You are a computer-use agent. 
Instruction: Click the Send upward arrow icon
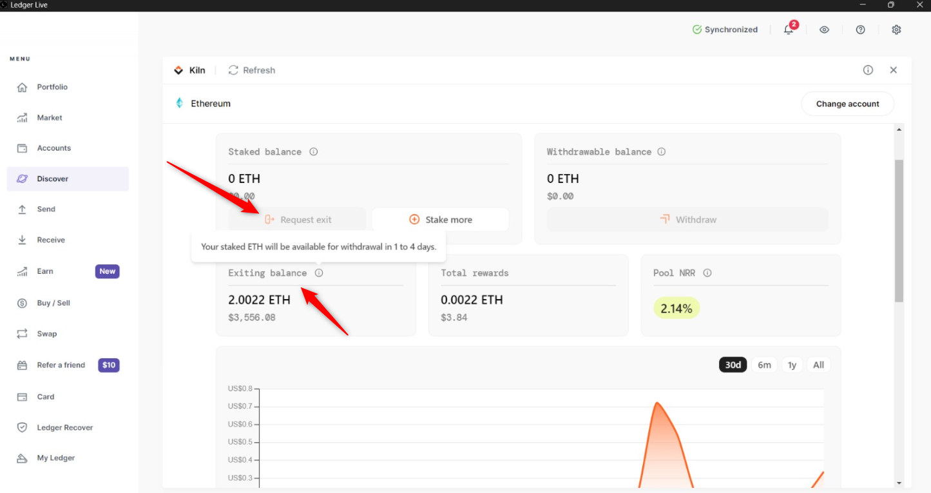22,209
